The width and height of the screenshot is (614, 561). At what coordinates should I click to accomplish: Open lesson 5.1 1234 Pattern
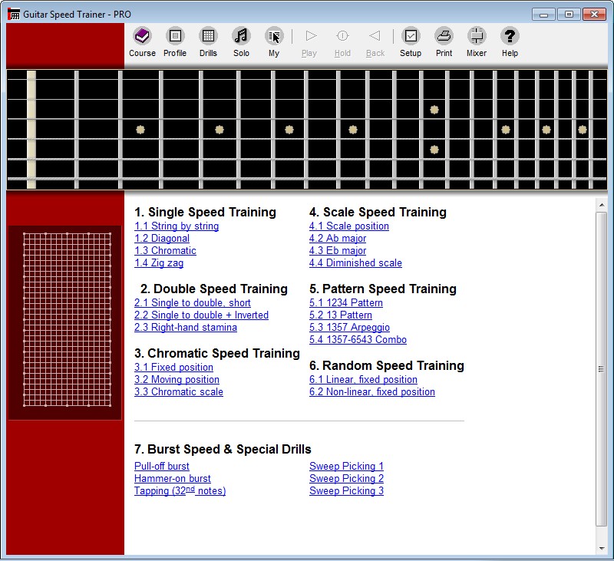[346, 302]
